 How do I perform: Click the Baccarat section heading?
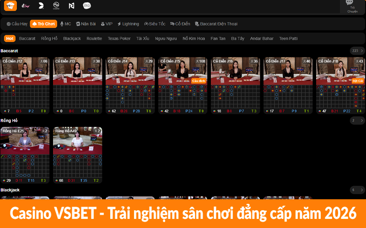9,51
